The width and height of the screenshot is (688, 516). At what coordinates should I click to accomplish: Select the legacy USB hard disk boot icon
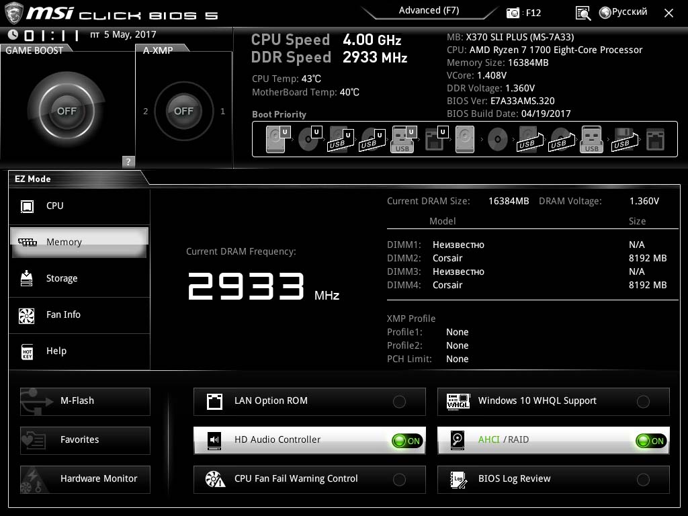coord(530,140)
